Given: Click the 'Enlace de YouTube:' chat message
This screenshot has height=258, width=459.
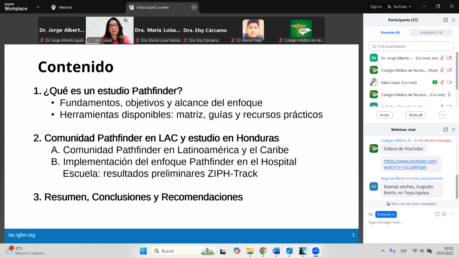Looking at the screenshot, I should (x=403, y=149).
